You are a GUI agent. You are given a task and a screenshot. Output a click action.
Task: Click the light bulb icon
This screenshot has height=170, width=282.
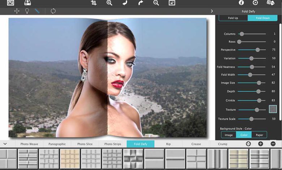pyautogui.click(x=27, y=11)
